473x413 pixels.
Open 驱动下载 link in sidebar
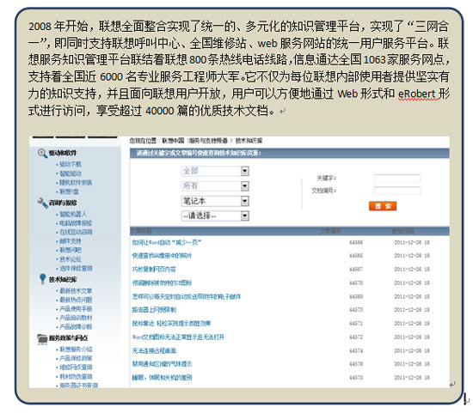[71, 164]
